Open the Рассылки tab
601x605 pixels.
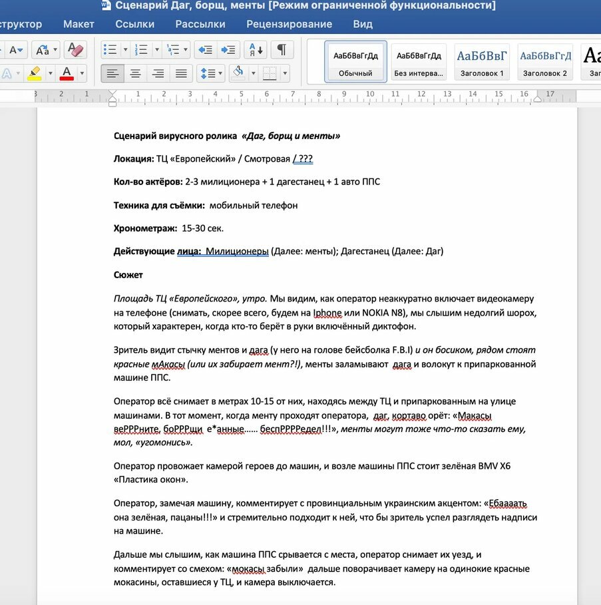click(x=200, y=24)
